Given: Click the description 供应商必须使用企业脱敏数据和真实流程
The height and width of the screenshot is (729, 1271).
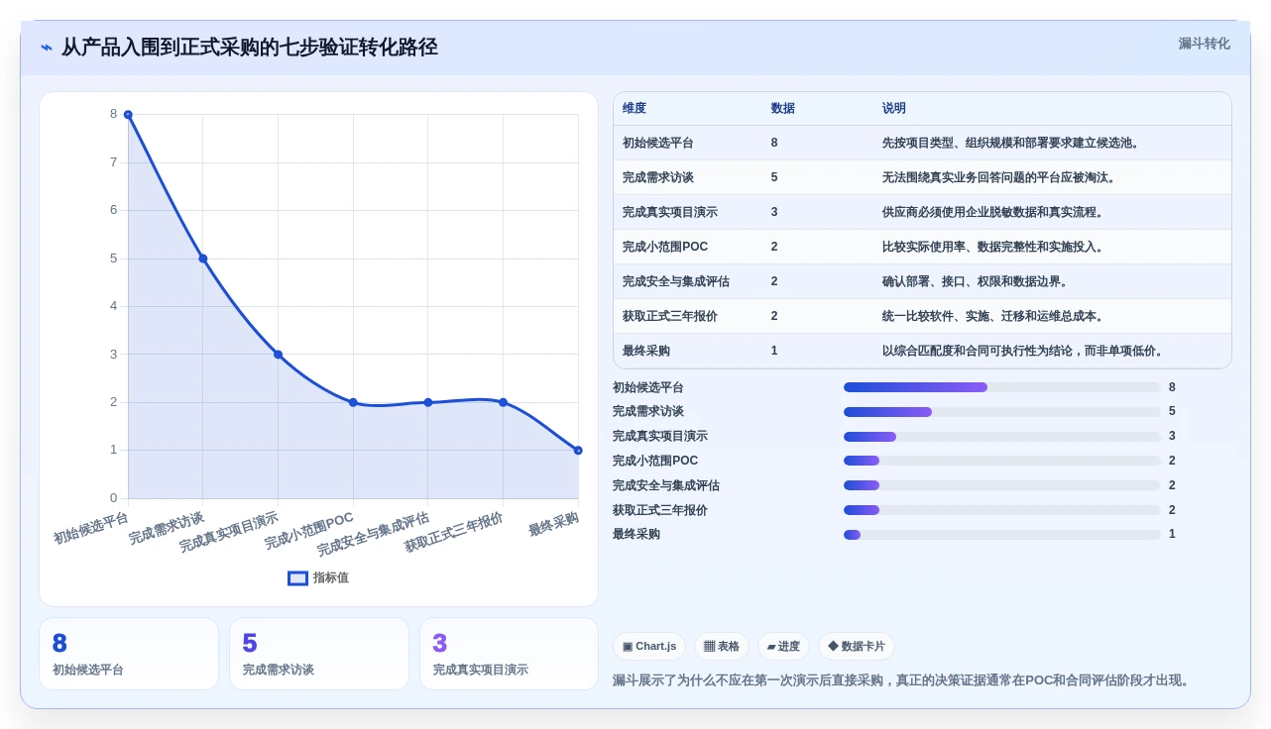Looking at the screenshot, I should click(x=995, y=213).
